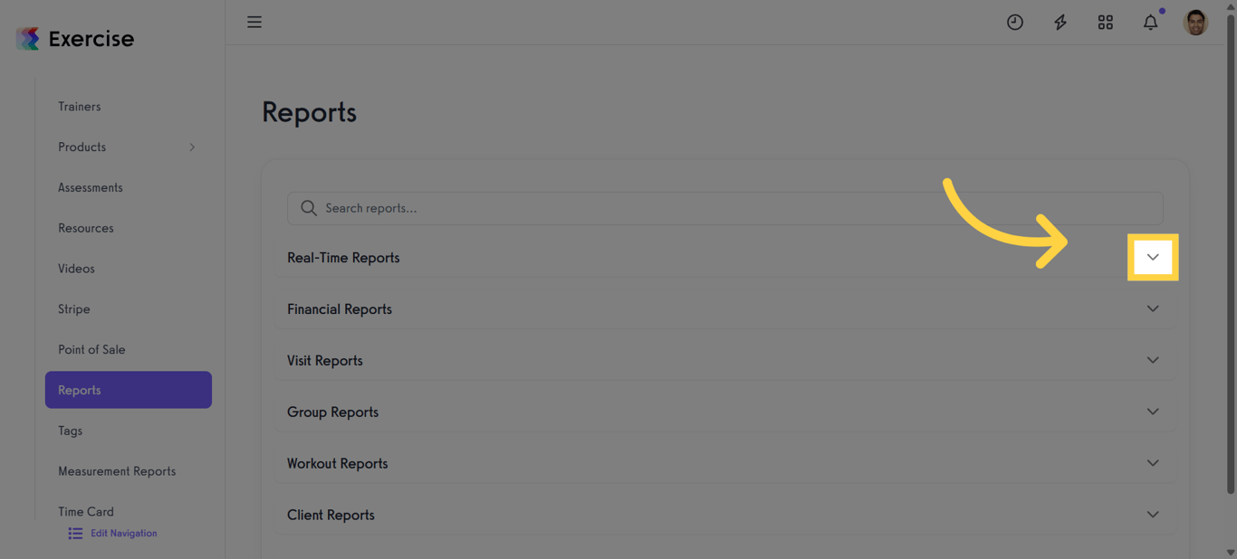Viewport: 1237px width, 559px height.
Task: Open the Client Reports row
Action: click(x=331, y=515)
